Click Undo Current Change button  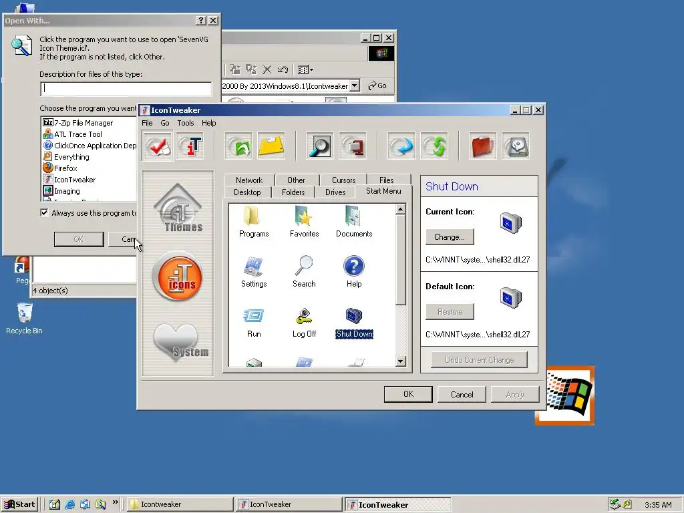click(479, 360)
